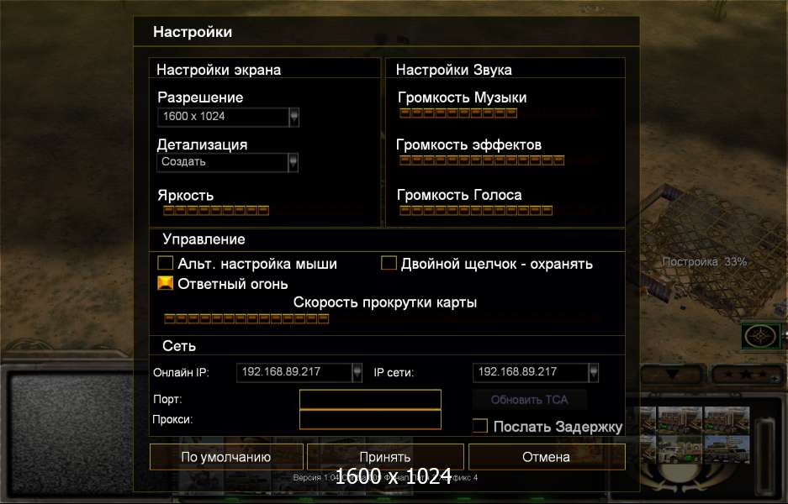This screenshot has height=504, width=788.
Task: Select the tank thumbnail with blue sky
Action: click(727, 449)
